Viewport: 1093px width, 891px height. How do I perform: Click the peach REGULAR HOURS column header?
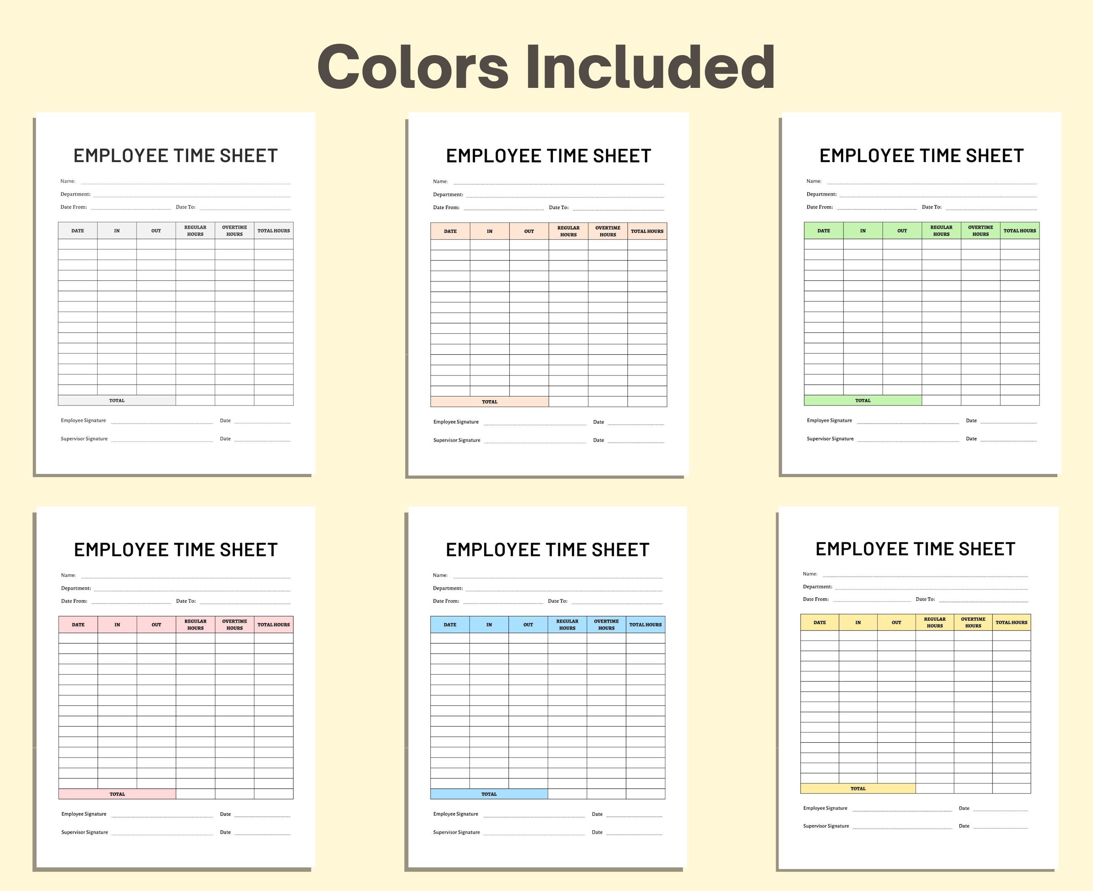coord(568,231)
